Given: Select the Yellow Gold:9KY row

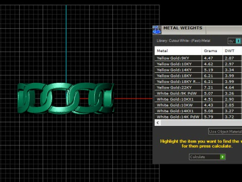Looking at the screenshot, I should (x=198, y=58).
